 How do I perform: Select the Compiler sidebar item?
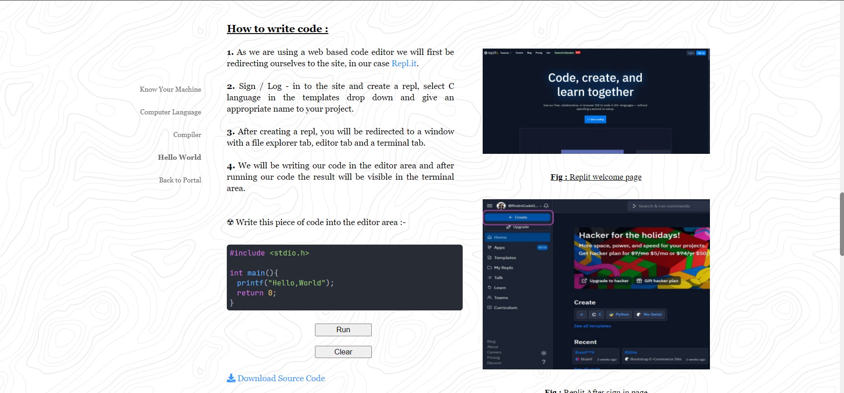(187, 135)
